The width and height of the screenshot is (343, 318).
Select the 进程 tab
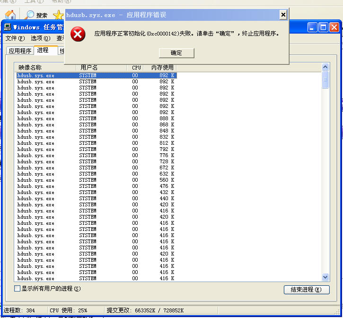46,50
